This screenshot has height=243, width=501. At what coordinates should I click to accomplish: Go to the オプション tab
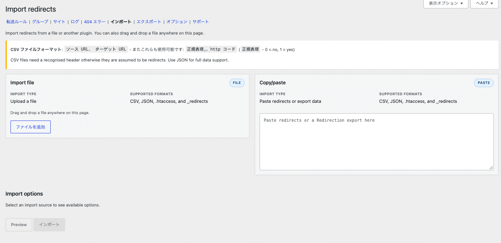point(177,22)
